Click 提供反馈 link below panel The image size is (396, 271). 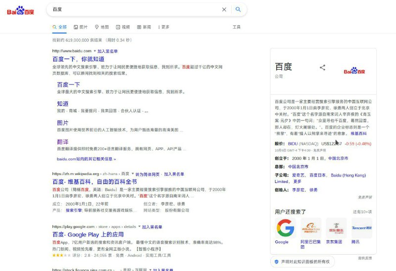click(365, 258)
